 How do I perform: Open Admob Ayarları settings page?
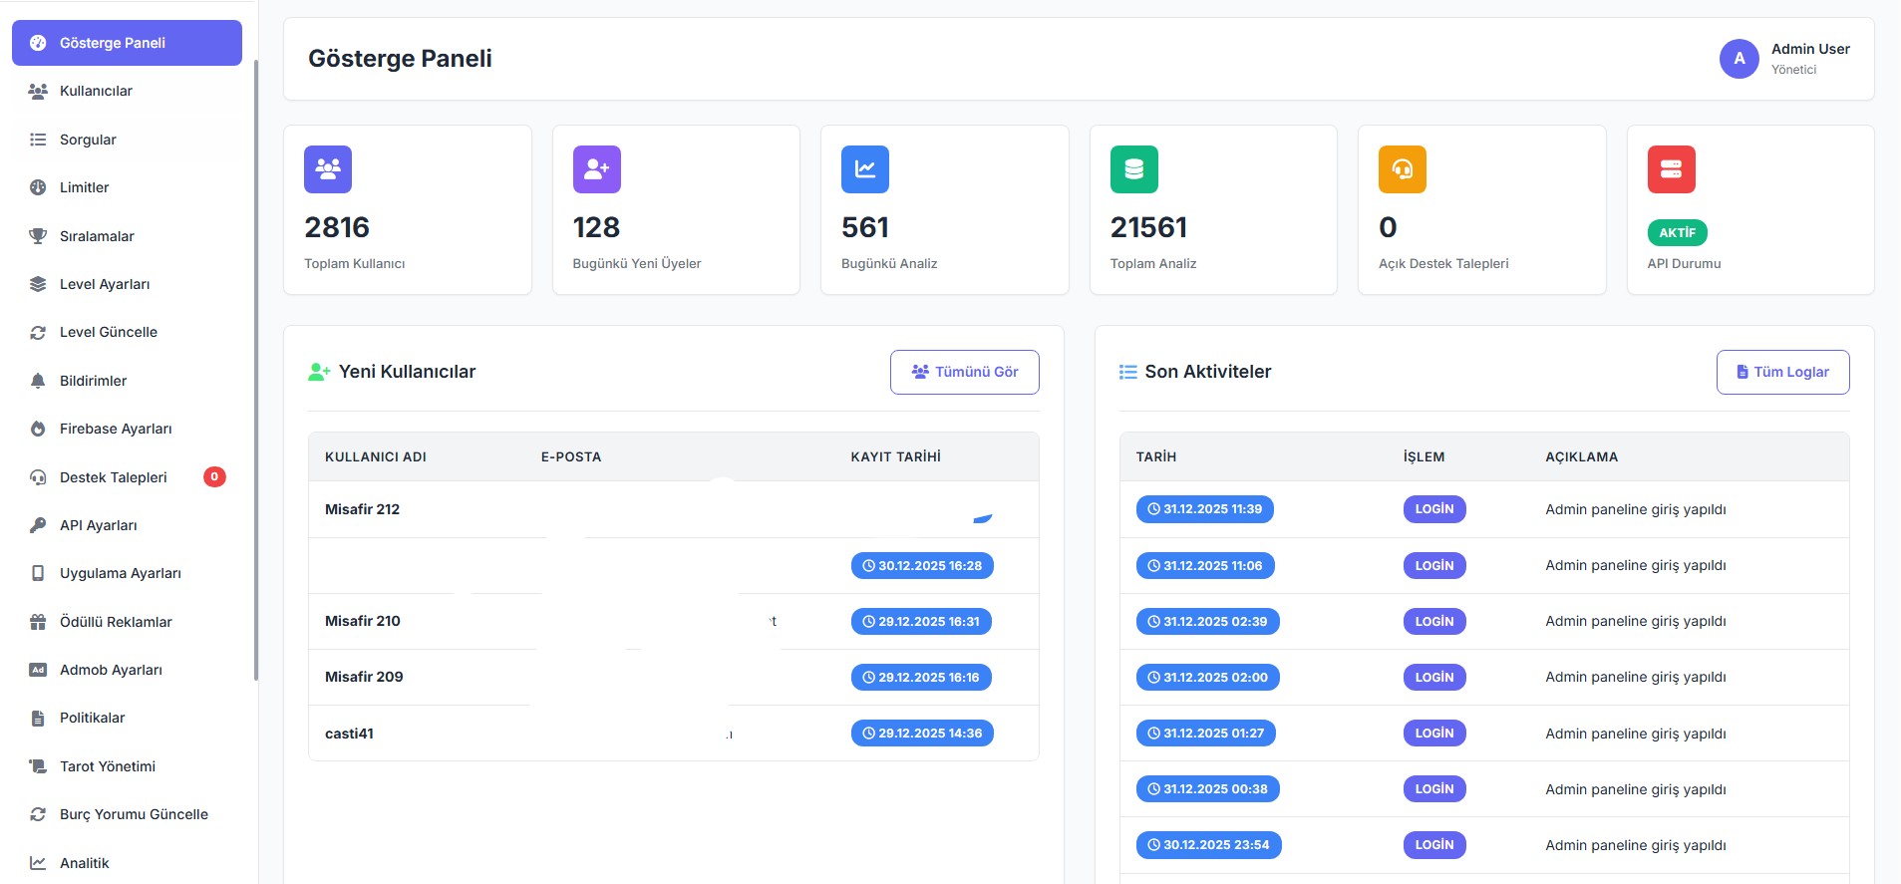coord(111,670)
